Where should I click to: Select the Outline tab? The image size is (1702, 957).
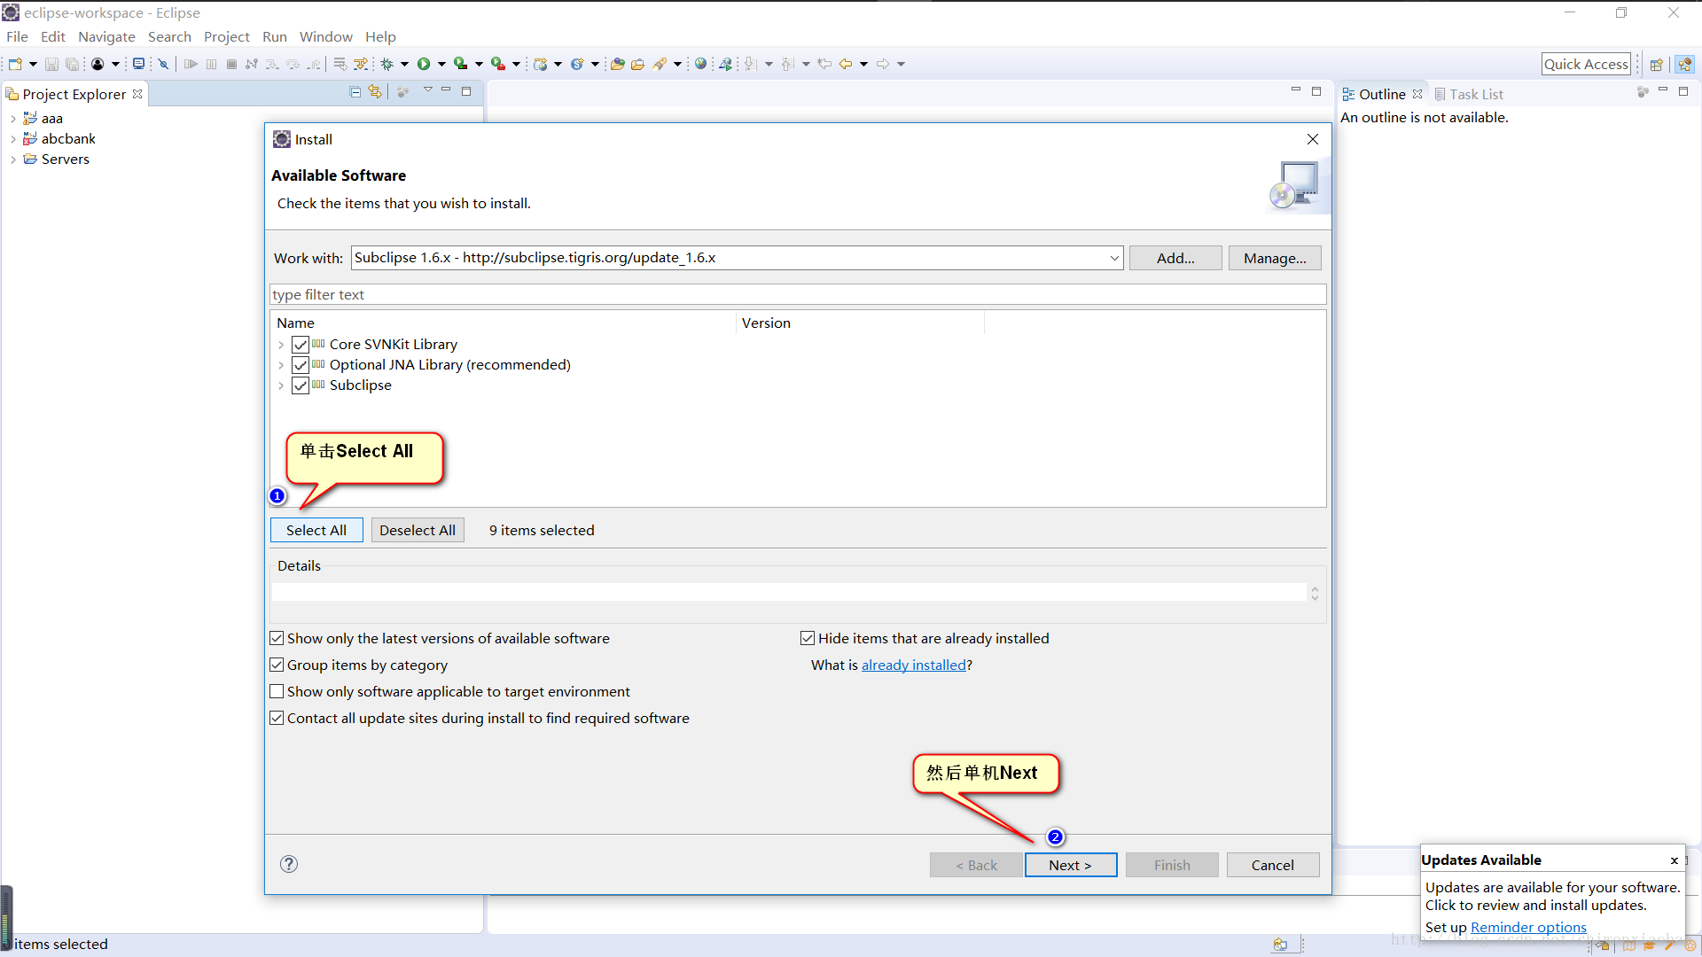pos(1382,94)
